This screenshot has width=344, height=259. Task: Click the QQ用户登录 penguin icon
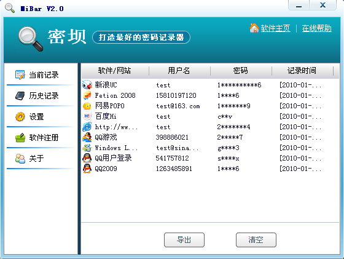click(87, 158)
